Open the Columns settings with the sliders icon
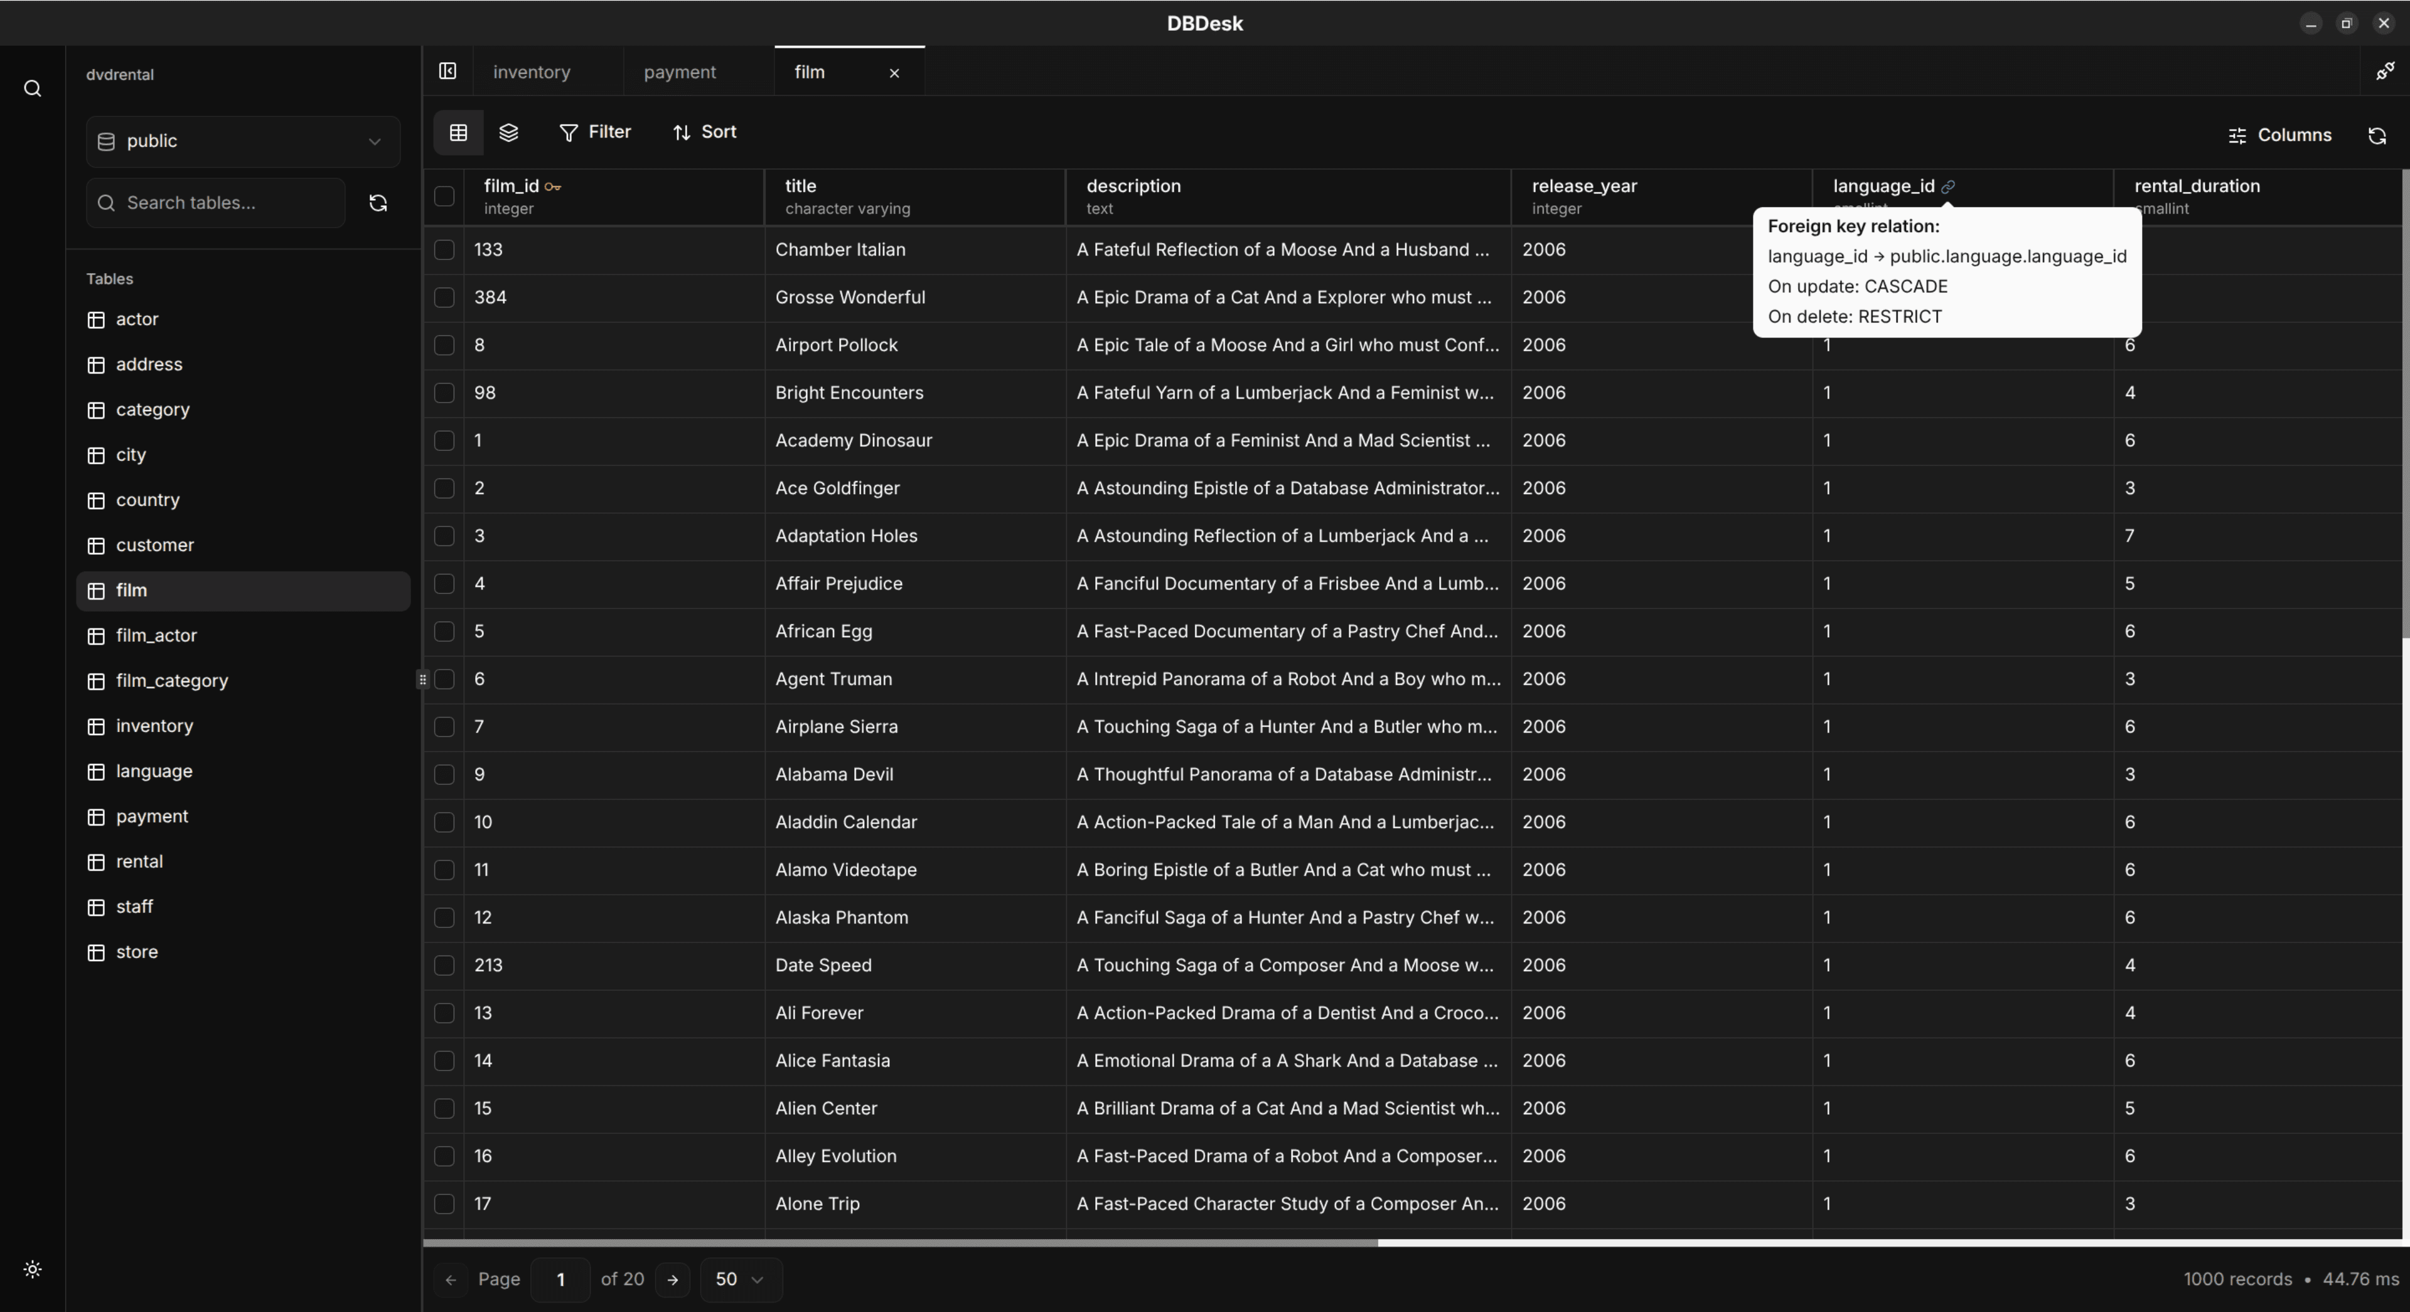The height and width of the screenshot is (1312, 2410). [x=2280, y=135]
